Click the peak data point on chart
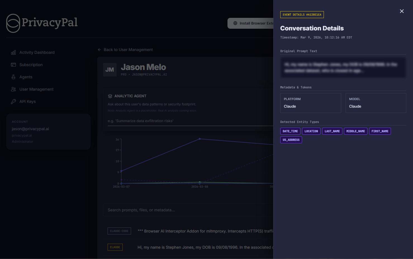 200,139
